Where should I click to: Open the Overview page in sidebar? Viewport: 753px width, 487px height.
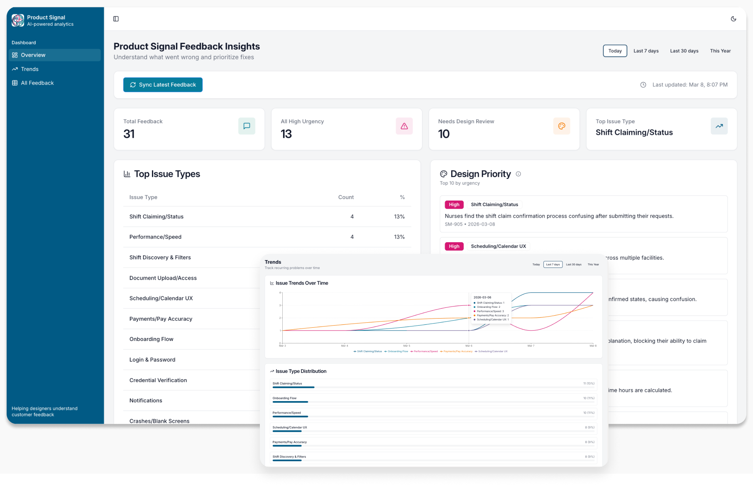(x=54, y=55)
